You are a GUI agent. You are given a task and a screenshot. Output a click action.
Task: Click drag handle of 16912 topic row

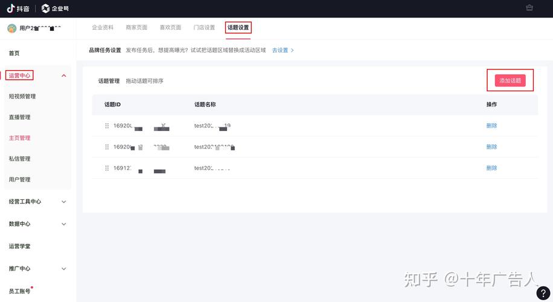(107, 168)
